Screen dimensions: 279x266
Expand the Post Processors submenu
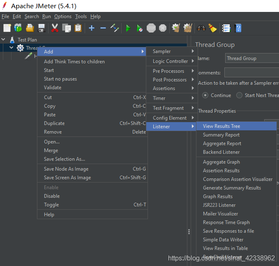click(172, 80)
